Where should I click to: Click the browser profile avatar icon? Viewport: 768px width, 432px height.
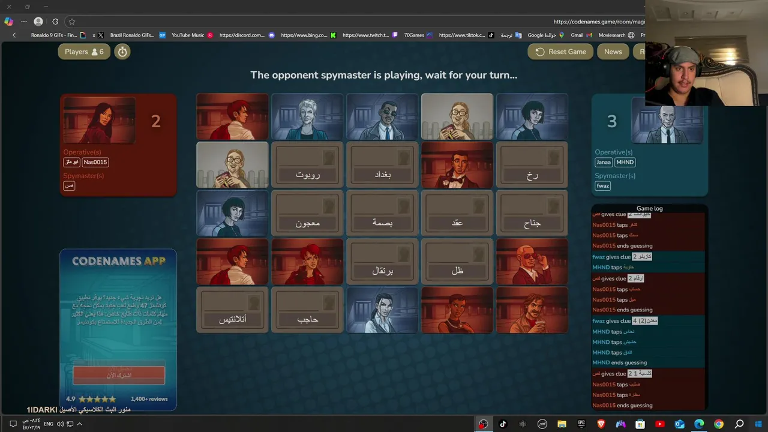click(x=38, y=22)
